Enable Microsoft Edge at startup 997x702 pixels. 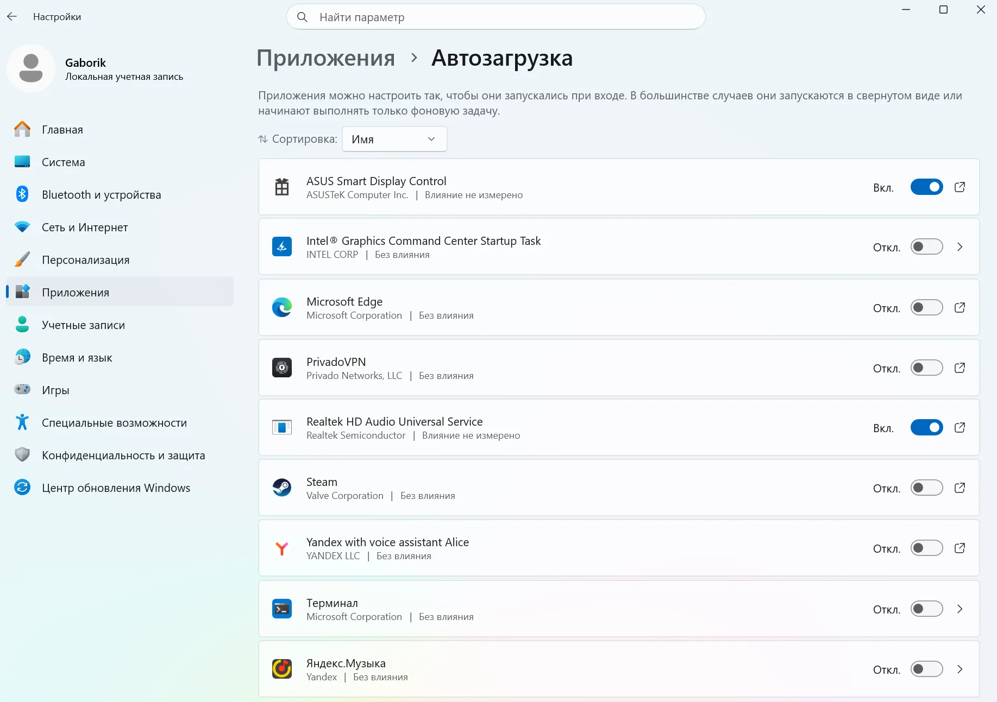[x=927, y=308]
